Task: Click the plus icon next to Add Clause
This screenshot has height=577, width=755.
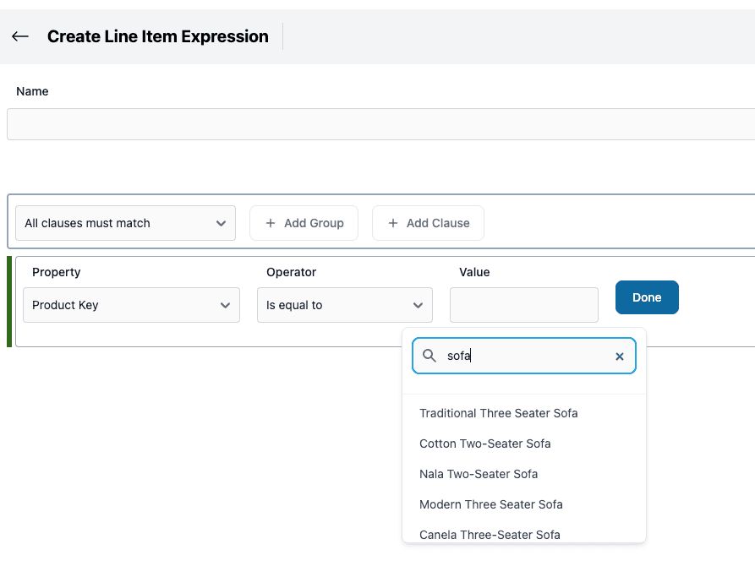Action: pos(392,222)
